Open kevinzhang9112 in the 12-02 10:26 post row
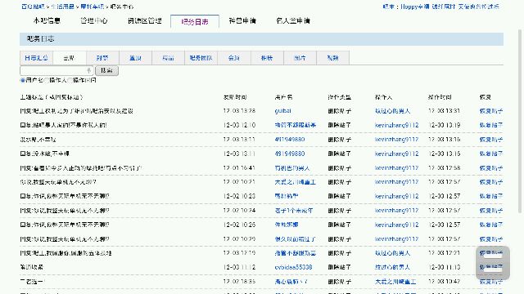 pyautogui.click(x=396, y=225)
